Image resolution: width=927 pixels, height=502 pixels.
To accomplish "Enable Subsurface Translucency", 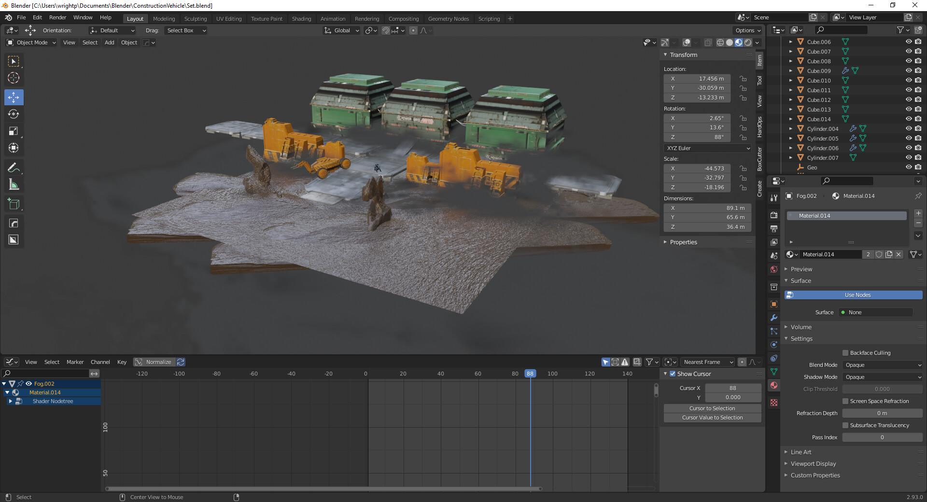I will [x=845, y=425].
